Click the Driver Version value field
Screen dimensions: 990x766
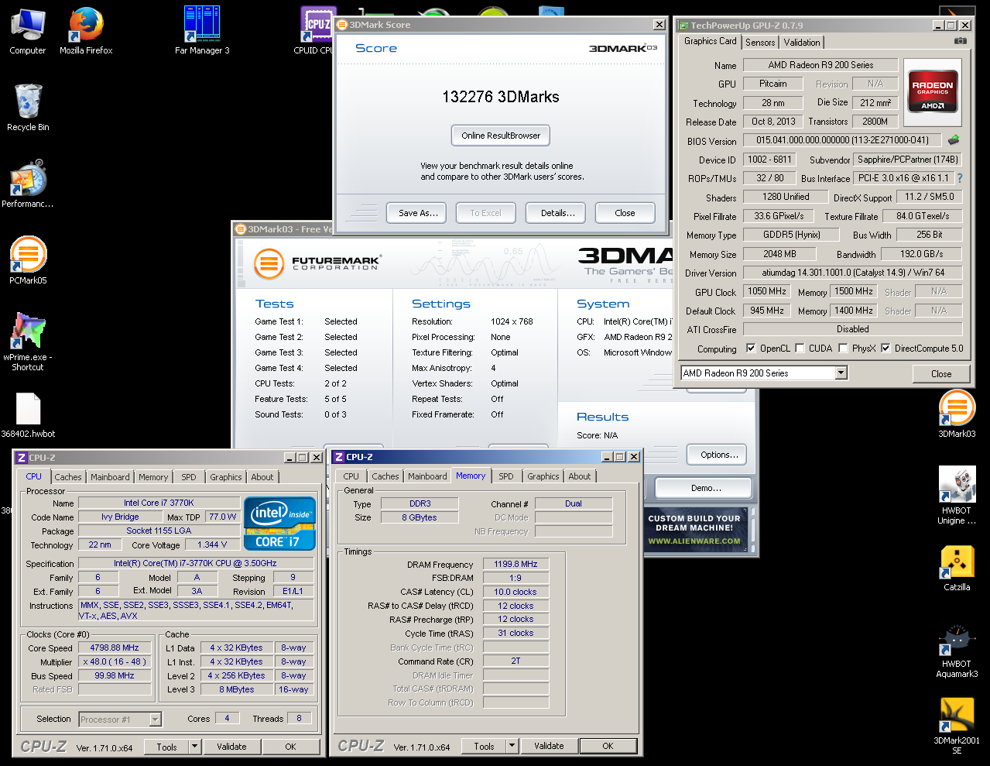(x=853, y=273)
